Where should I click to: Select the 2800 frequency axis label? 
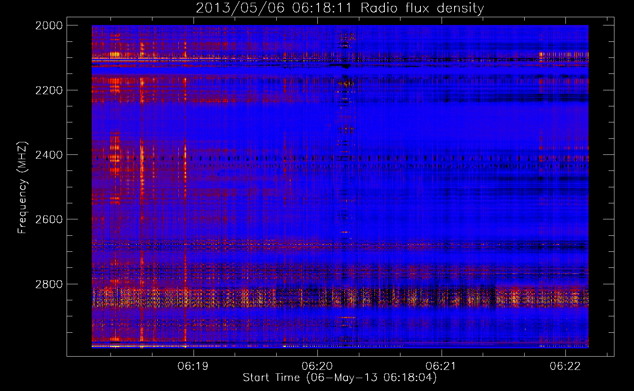(x=49, y=284)
